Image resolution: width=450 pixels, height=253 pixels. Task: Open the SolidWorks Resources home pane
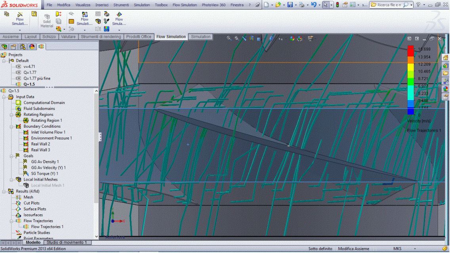click(445, 58)
